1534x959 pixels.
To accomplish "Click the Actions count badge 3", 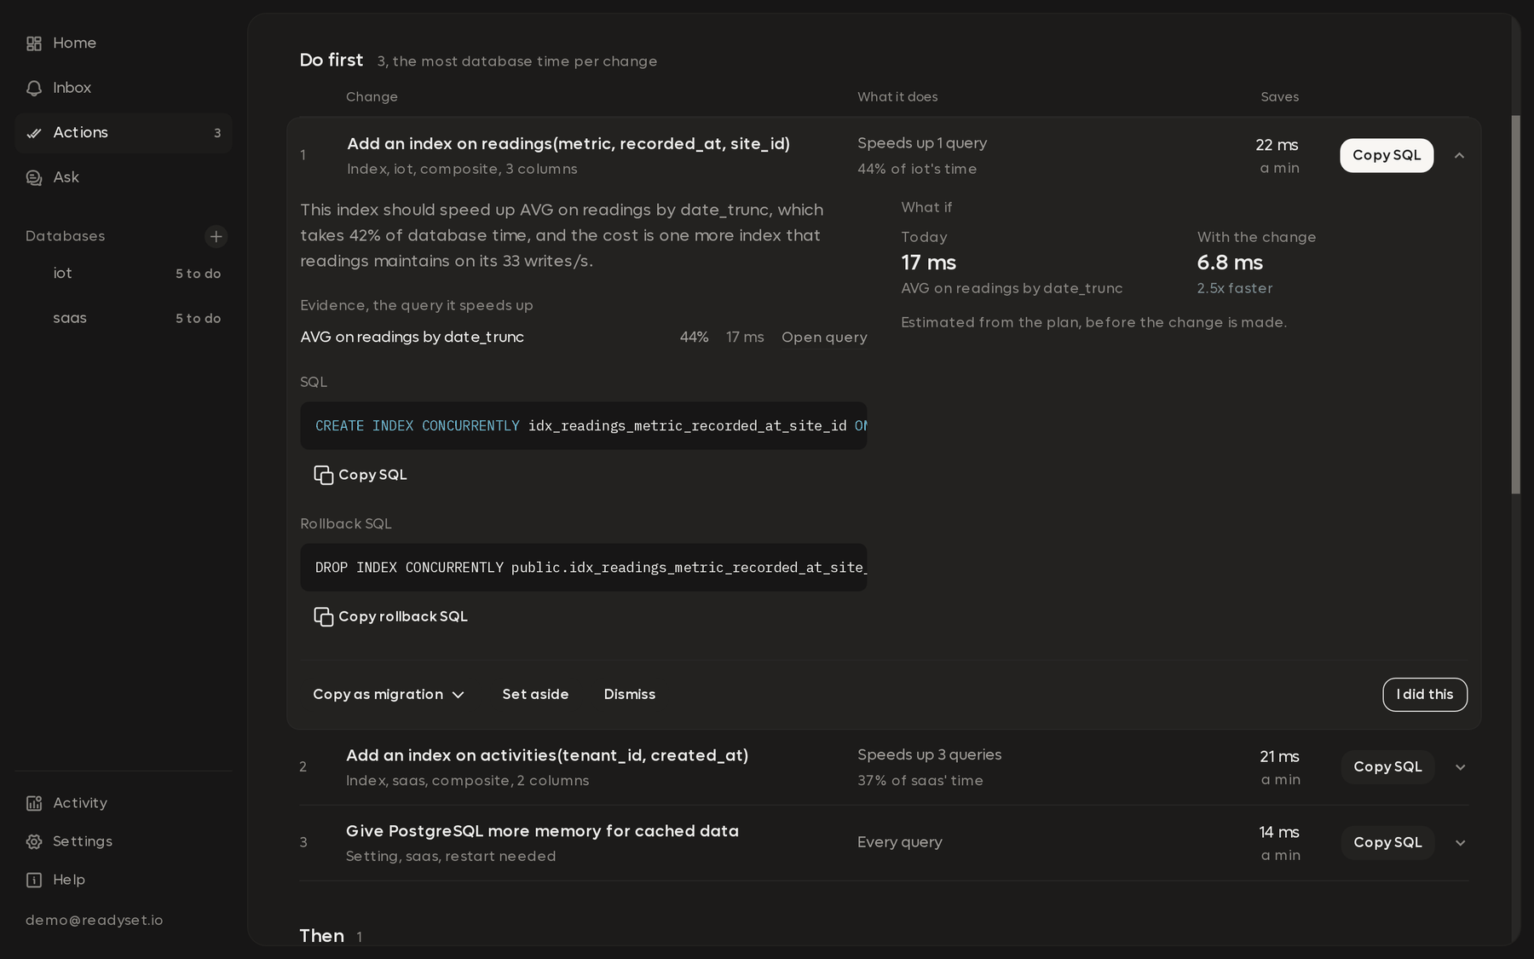I will pyautogui.click(x=217, y=133).
